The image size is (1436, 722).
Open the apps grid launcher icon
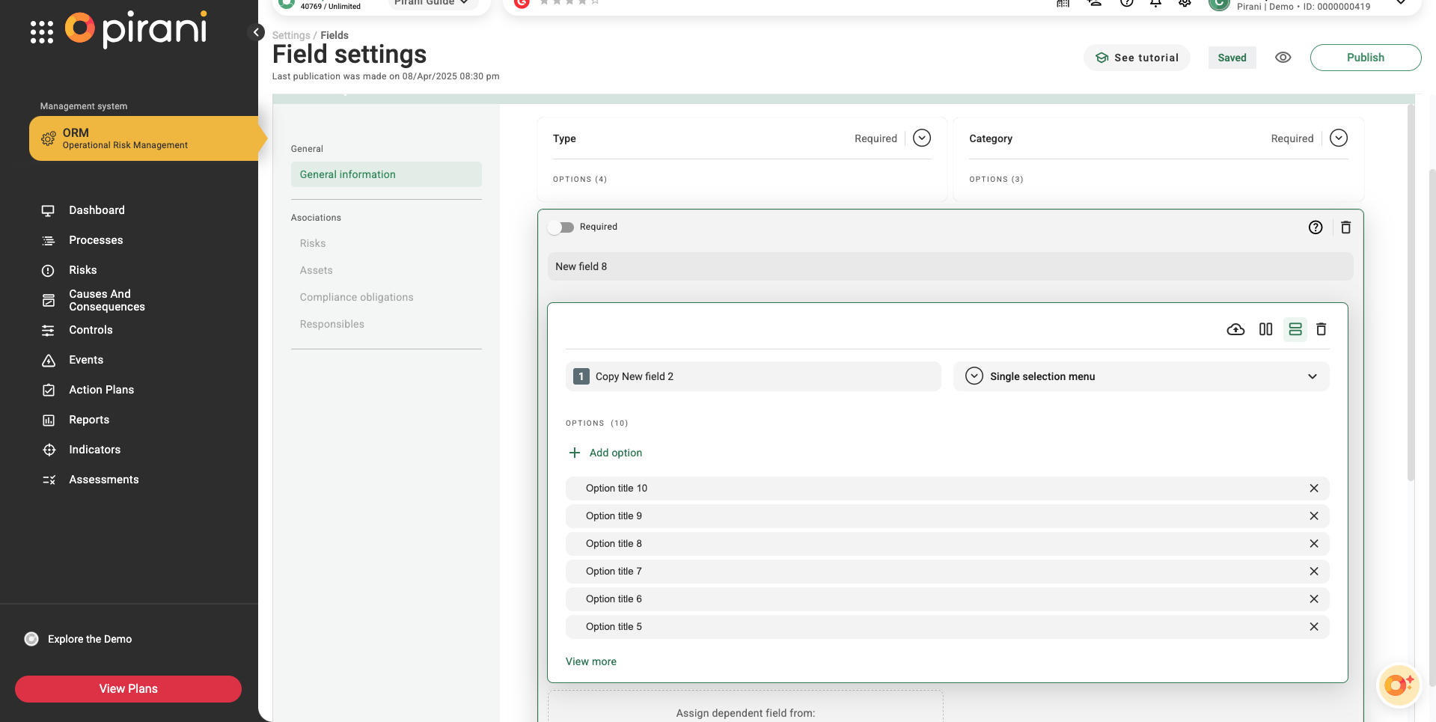(42, 32)
